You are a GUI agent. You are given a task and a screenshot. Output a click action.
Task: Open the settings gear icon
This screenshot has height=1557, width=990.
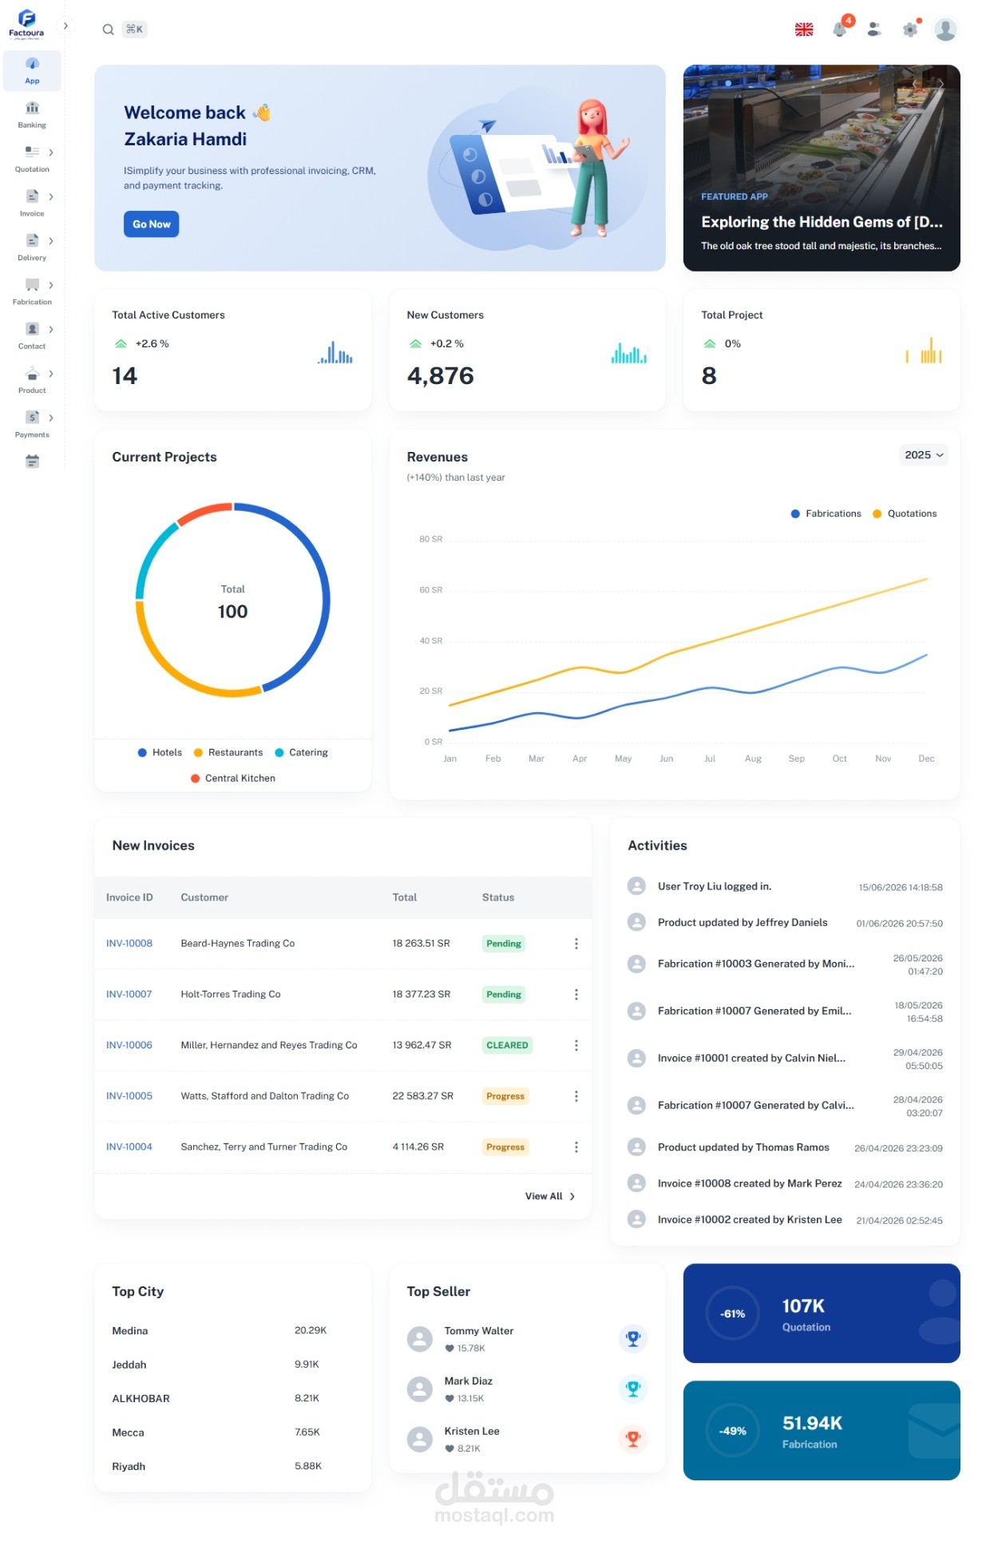[x=910, y=30]
